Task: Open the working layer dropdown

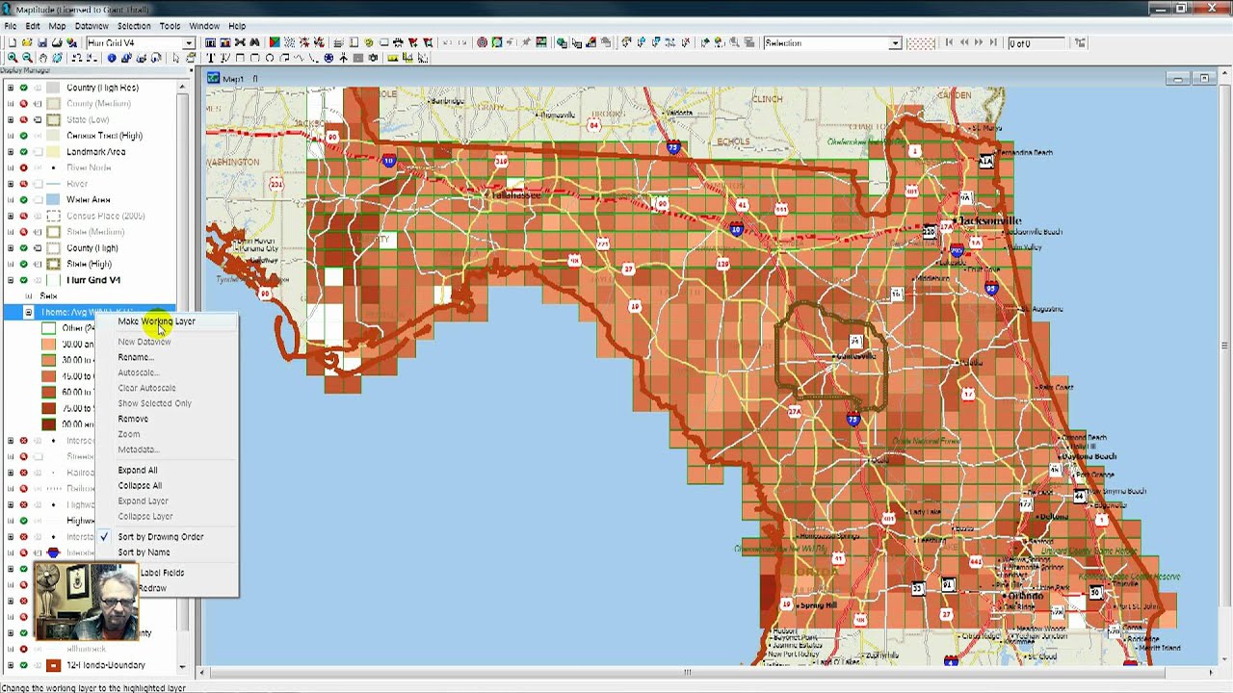Action: (189, 43)
